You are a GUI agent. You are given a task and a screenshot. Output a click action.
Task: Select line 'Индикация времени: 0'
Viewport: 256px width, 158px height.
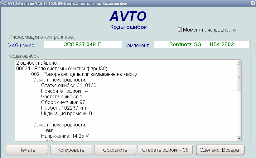[66, 113]
